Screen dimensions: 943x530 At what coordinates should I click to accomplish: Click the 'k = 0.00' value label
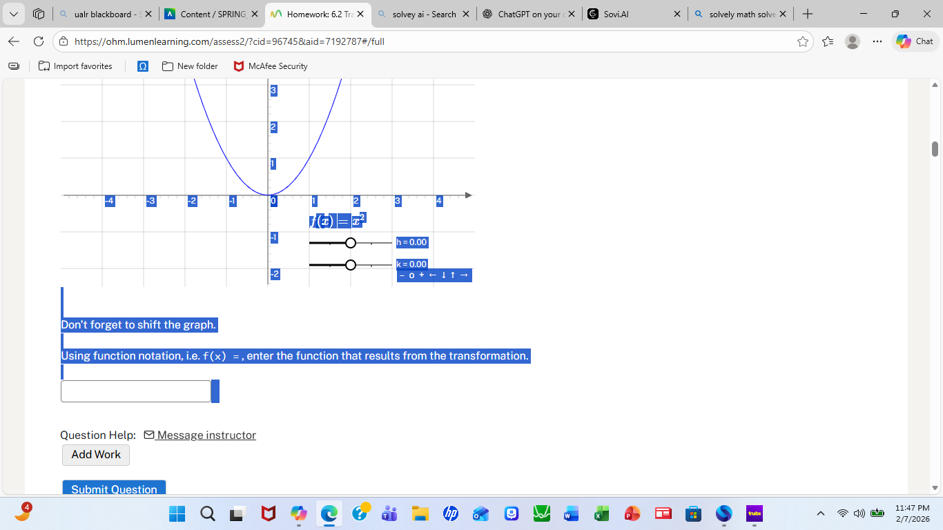(412, 264)
